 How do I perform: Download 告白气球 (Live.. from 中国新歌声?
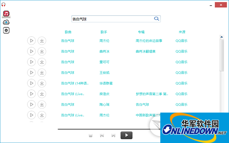coord(42,115)
